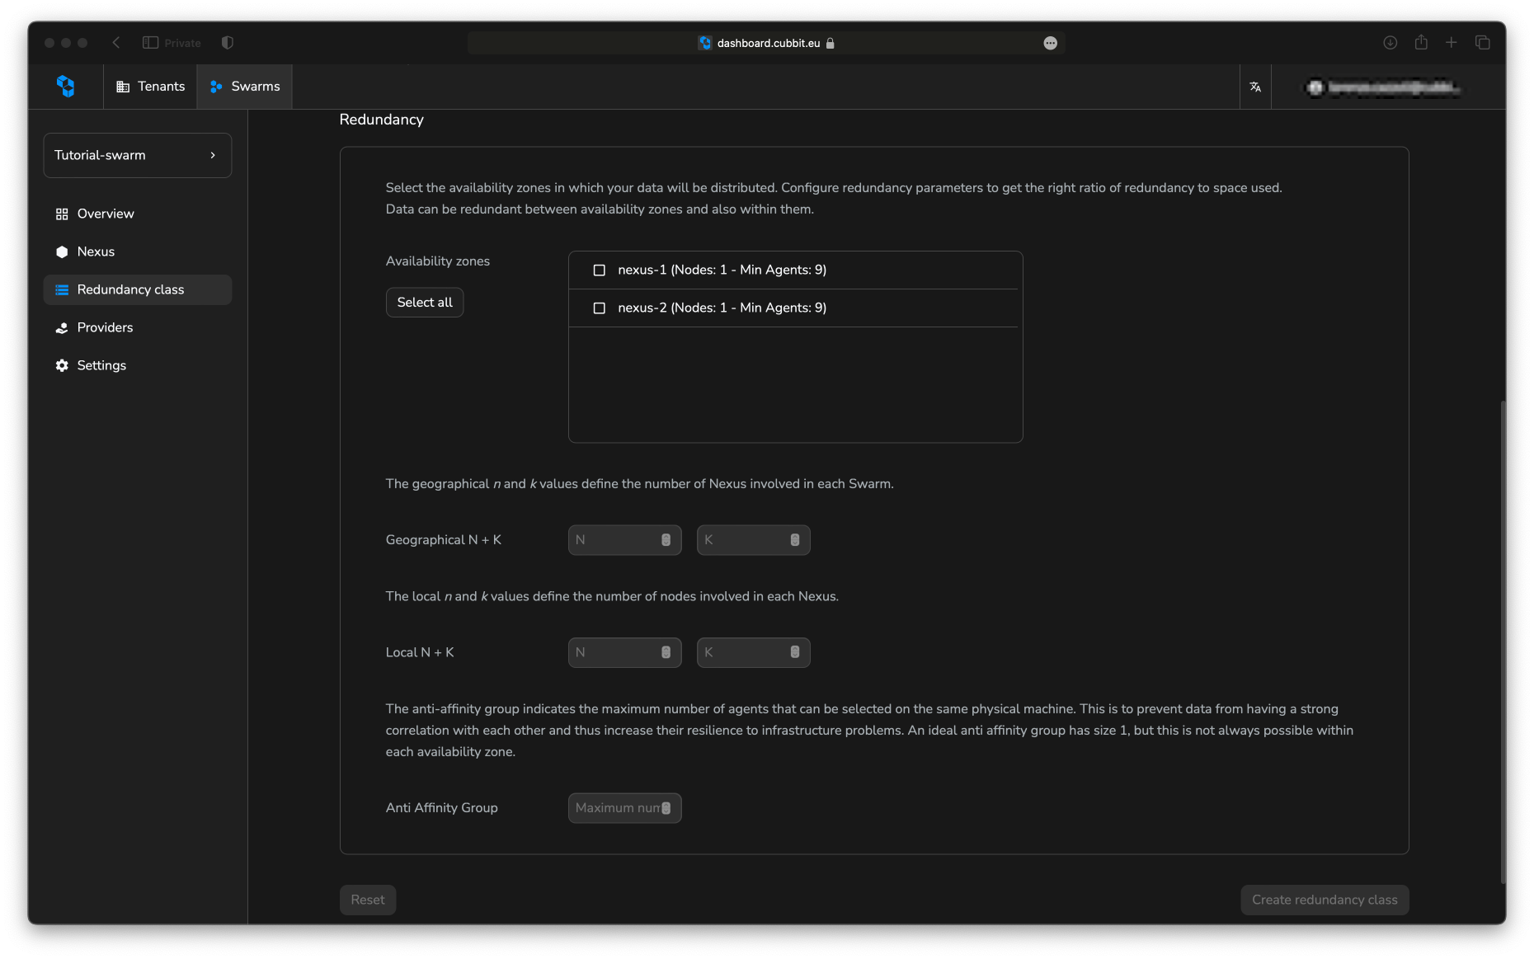Go to Overview in sidebar
The image size is (1534, 959).
pyautogui.click(x=138, y=214)
